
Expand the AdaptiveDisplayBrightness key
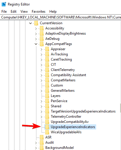coord(36,34)
